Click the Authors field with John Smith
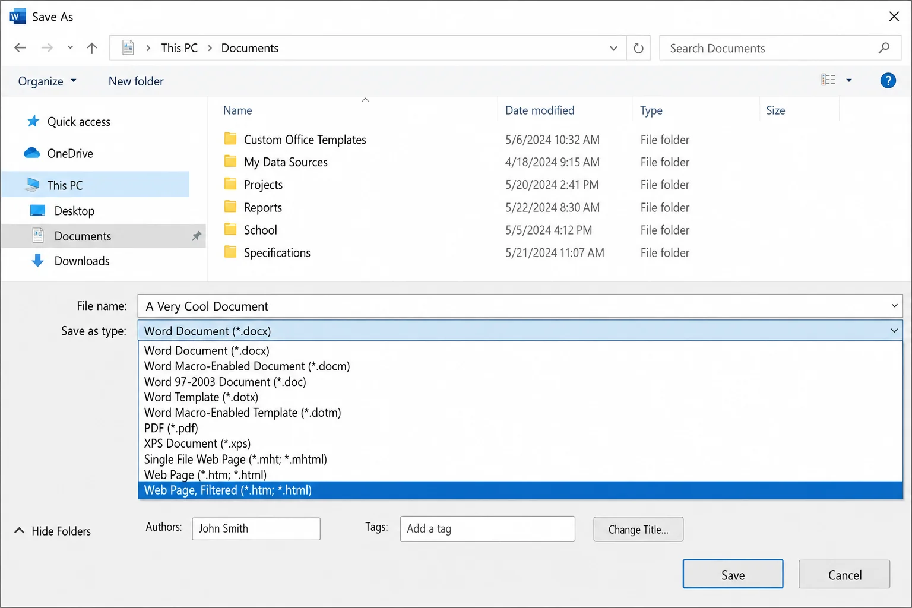912x608 pixels. pos(256,528)
